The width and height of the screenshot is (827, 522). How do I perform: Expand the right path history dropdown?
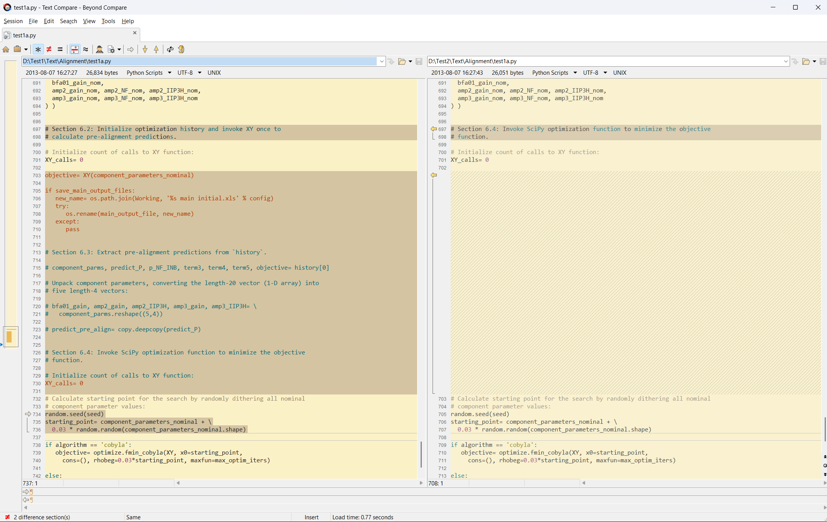786,61
